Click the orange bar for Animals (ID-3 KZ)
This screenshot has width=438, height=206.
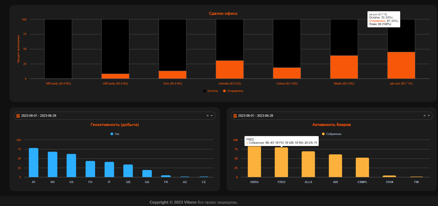point(230,69)
